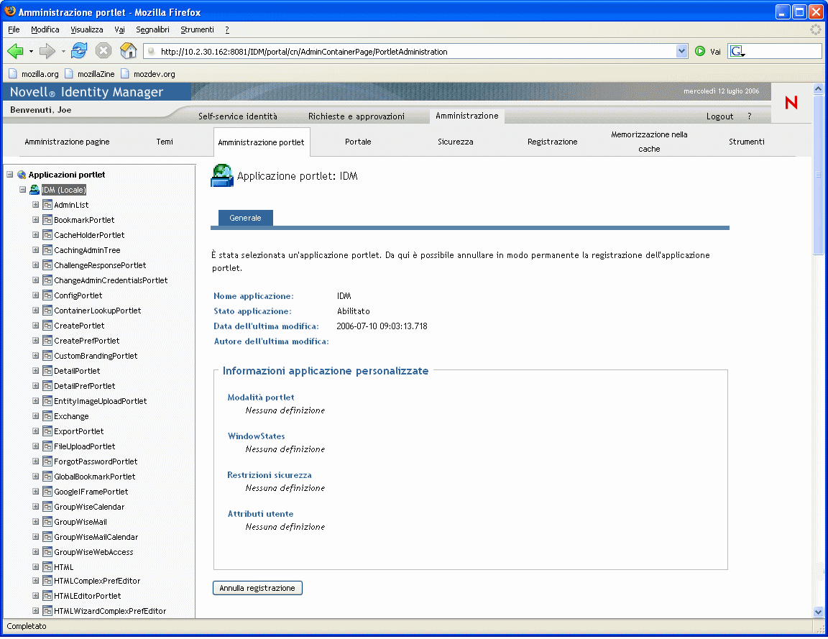Go back with the green arrow
Viewport: 828px width, 639px height.
(x=15, y=51)
